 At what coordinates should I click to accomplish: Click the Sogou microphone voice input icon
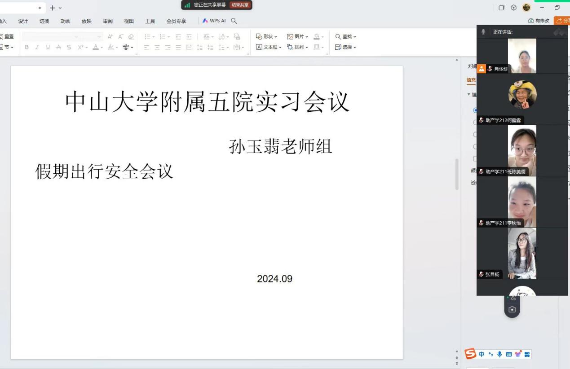(499, 354)
